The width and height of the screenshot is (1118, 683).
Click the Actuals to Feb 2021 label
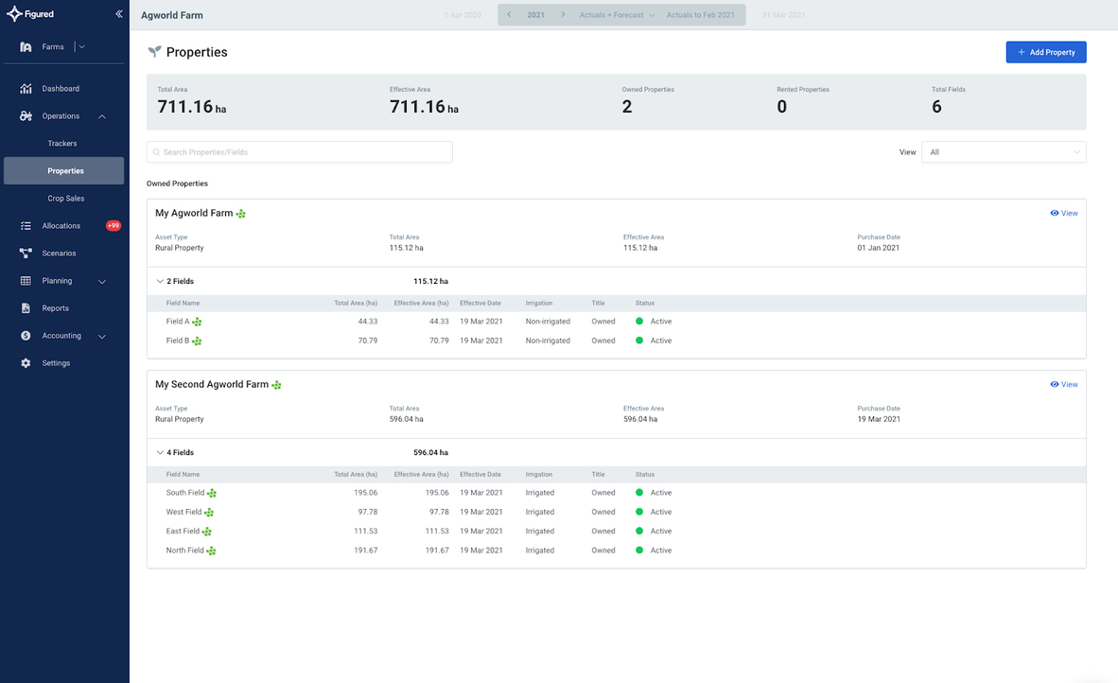coord(700,15)
